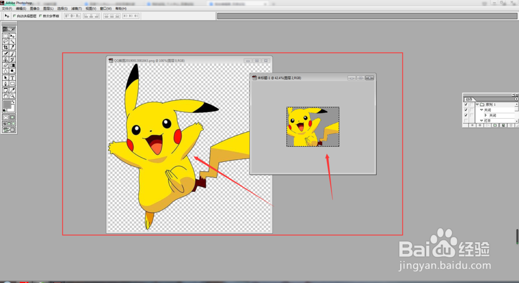Jump to ImageReady from toolbox bottom
Image resolution: width=519 pixels, height=283 pixels.
(9, 130)
